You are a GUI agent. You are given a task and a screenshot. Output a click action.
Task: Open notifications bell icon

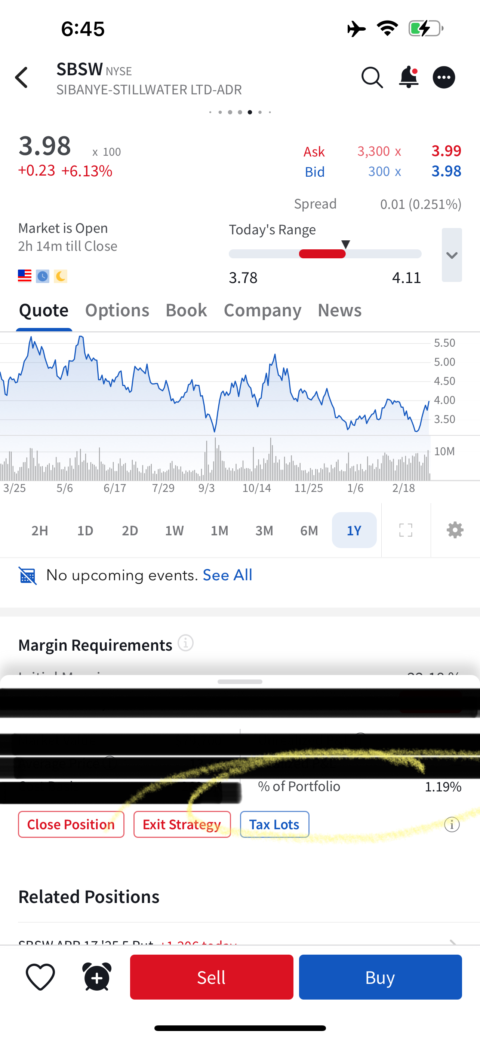tap(408, 77)
